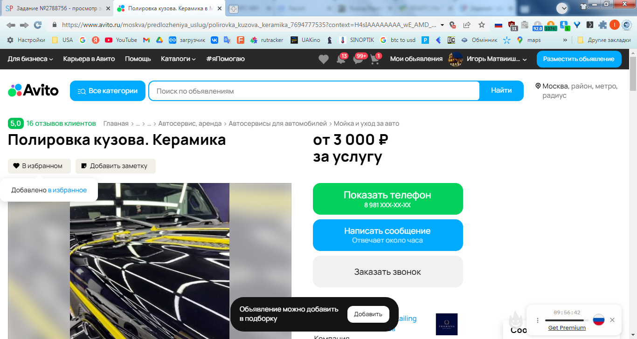Toggle В избранном favorite button
Image resolution: width=637 pixels, height=339 pixels.
coord(39,166)
